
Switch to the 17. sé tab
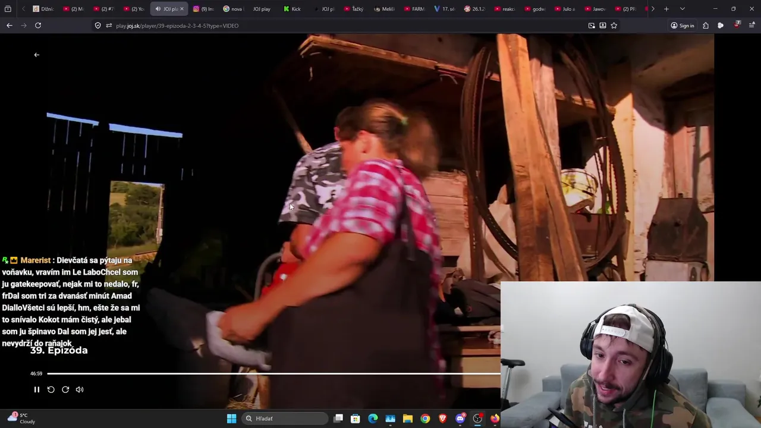click(445, 9)
